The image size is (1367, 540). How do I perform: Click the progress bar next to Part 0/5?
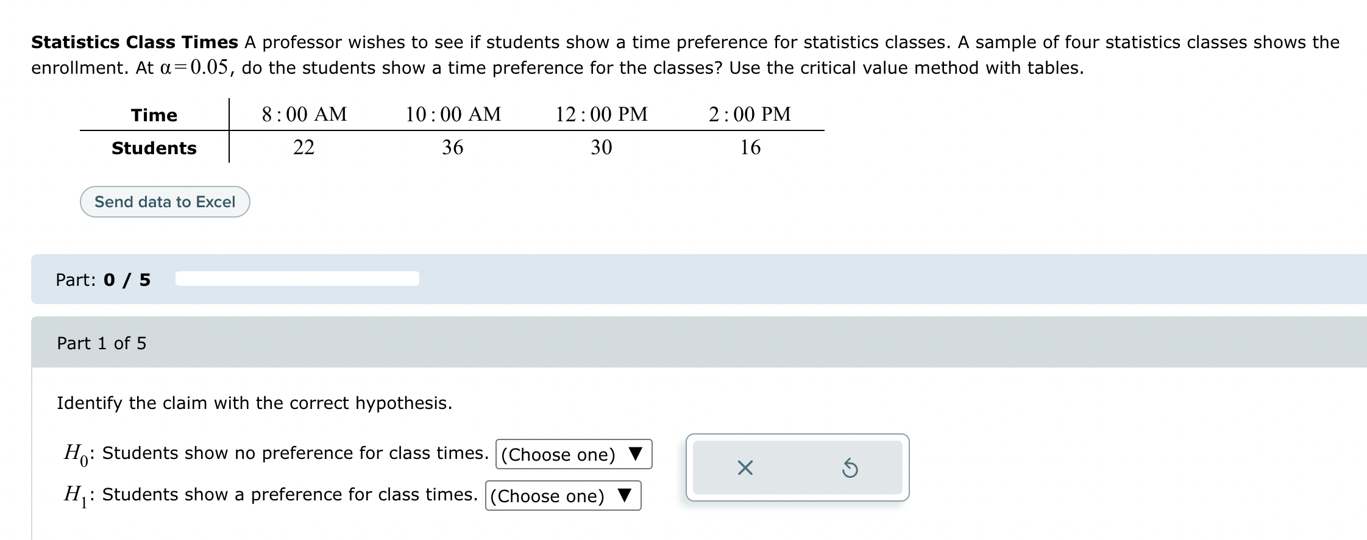pyautogui.click(x=297, y=278)
